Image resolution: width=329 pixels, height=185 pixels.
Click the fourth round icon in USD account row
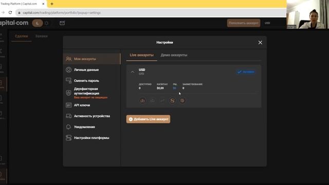point(172,101)
